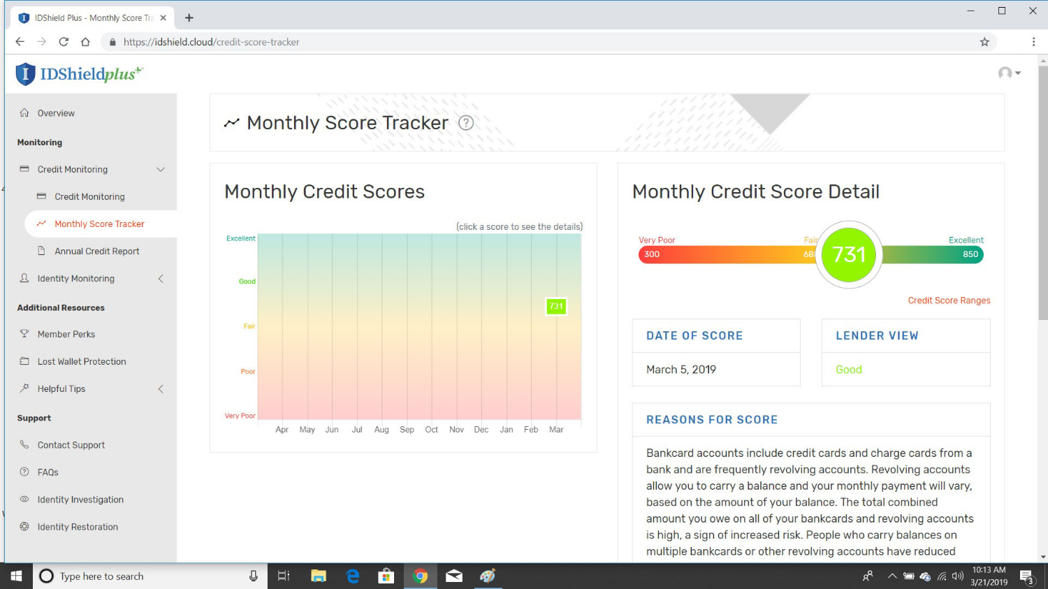Open the Chrome three-dot menu
Screen dimensions: 1048x589
[x=1033, y=42]
